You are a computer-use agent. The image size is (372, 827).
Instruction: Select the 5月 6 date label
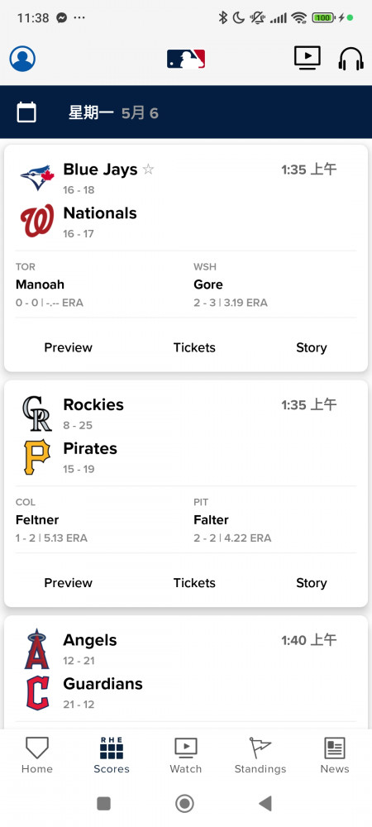tap(140, 112)
